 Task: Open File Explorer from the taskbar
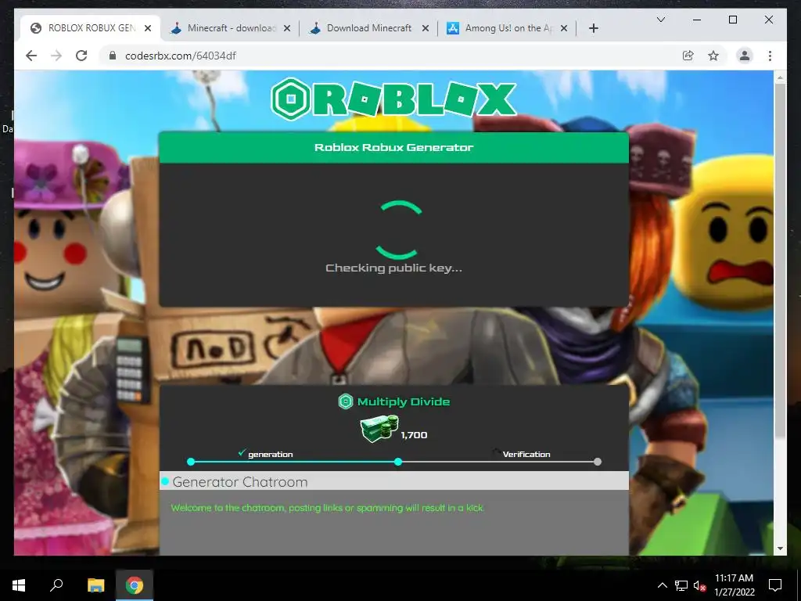(95, 585)
